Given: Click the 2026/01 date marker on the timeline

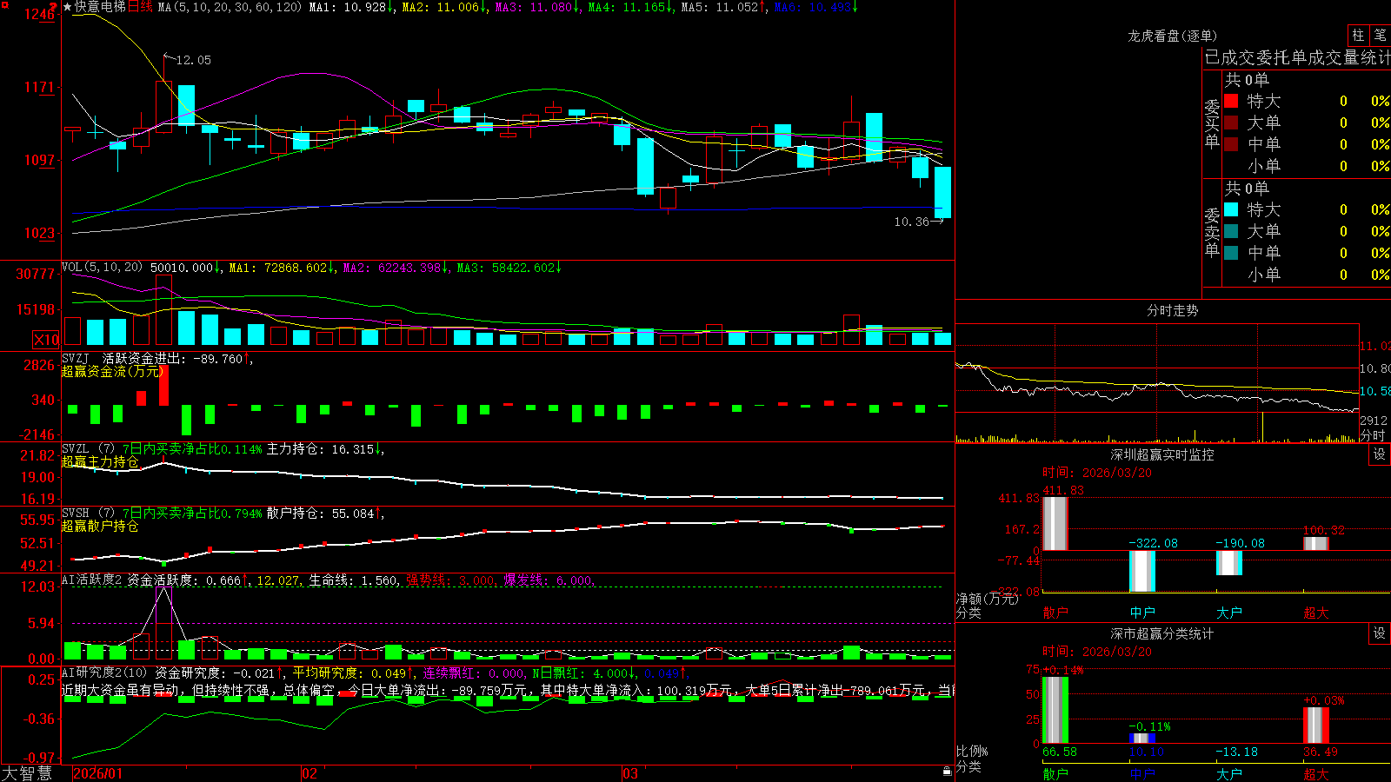Looking at the screenshot, I should (98, 773).
